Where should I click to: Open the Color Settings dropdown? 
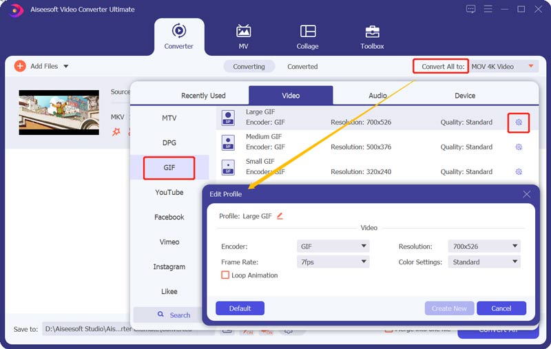tap(484, 262)
